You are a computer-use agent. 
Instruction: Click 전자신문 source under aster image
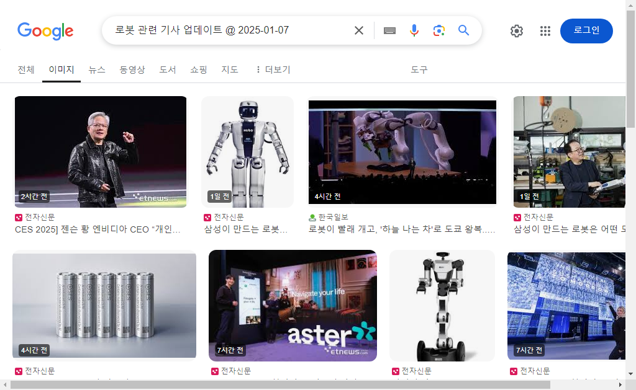(x=236, y=371)
